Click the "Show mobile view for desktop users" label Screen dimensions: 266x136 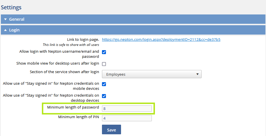[58, 63]
